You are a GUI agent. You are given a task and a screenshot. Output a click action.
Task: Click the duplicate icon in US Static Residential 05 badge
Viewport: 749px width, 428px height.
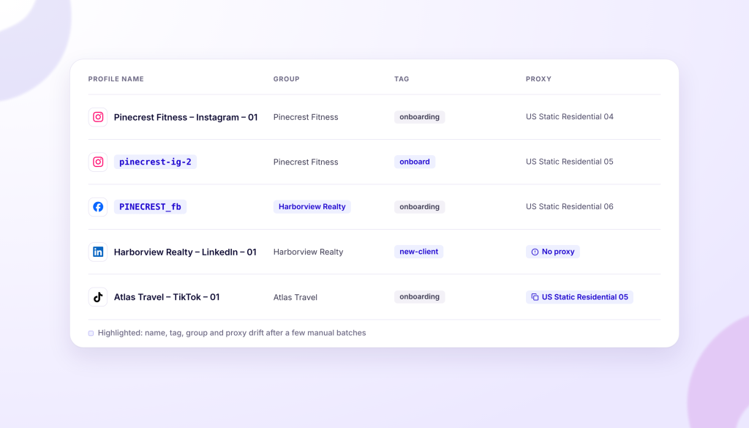pos(535,297)
